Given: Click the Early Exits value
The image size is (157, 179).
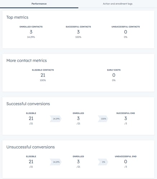Looking at the screenshot, I should [x=114, y=75].
